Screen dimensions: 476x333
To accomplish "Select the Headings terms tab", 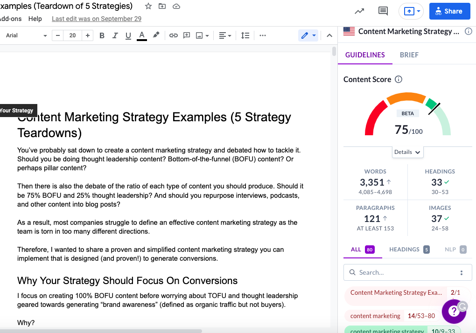I will pos(409,250).
